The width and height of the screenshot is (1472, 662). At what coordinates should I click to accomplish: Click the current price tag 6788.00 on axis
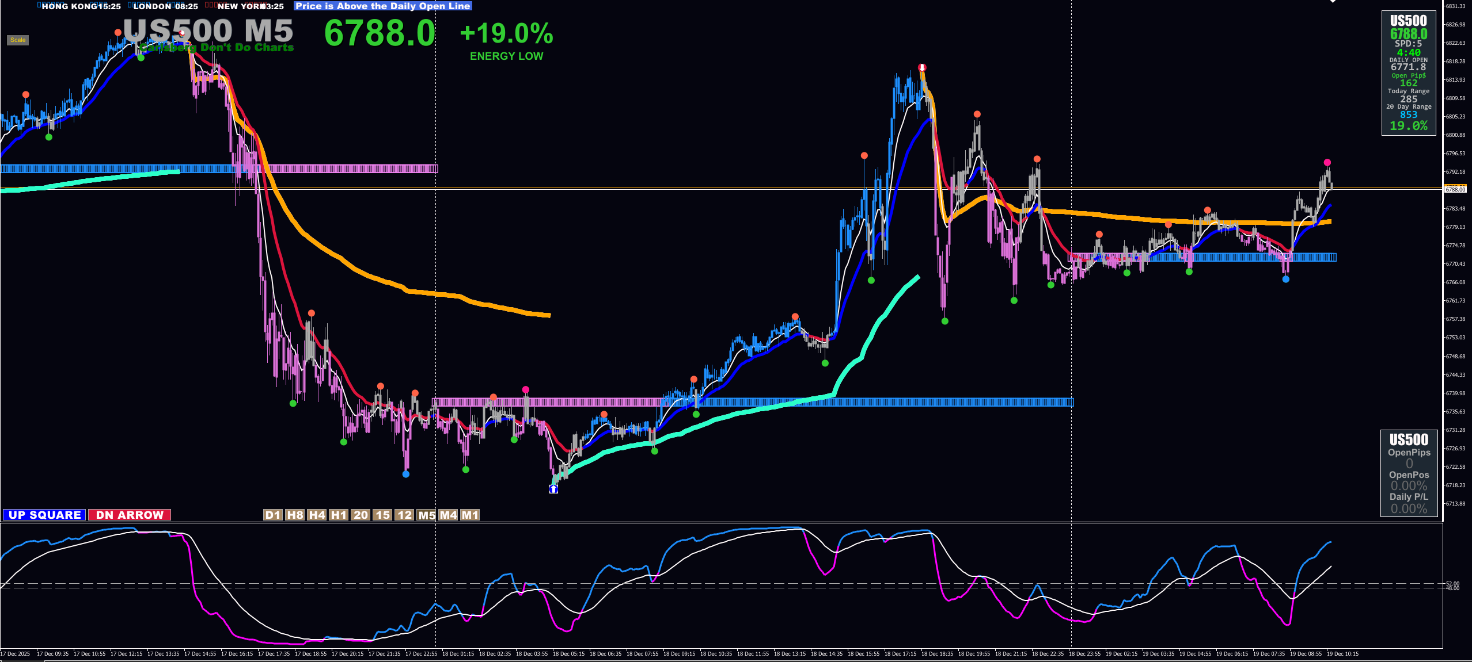click(1455, 189)
